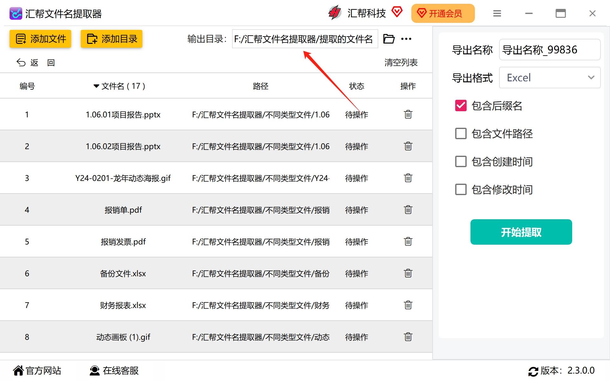Enable 包含创建时间 checkbox
The height and width of the screenshot is (381, 610).
[x=461, y=161]
